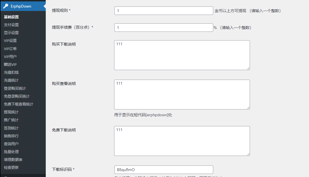Open 充值扣钱 menu entry
Viewport: 309px width, 177px height.
click(11, 72)
